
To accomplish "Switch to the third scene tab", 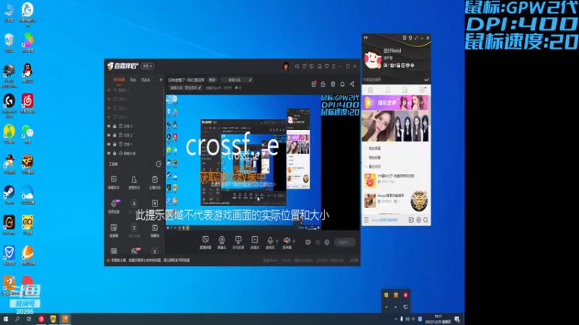I will pyautogui.click(x=145, y=79).
